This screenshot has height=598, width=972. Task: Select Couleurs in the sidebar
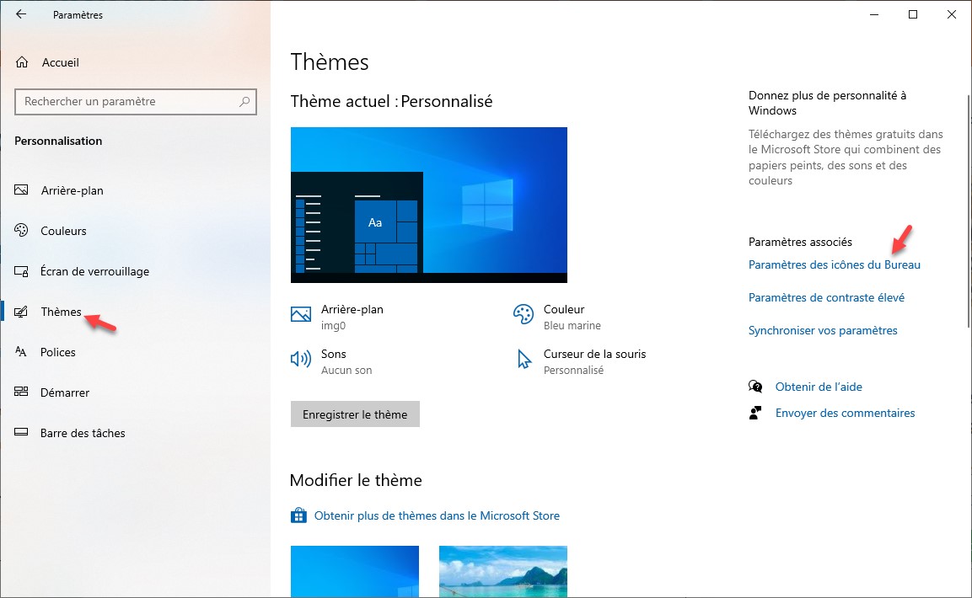coord(63,231)
